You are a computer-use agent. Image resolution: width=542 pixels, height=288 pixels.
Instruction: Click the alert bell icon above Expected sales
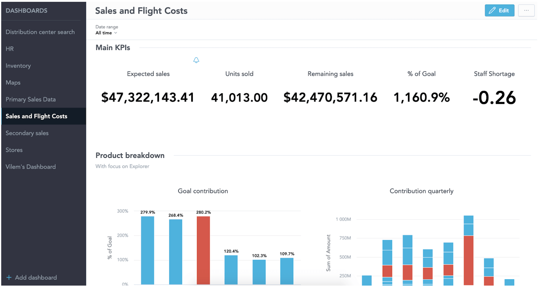[x=196, y=60]
